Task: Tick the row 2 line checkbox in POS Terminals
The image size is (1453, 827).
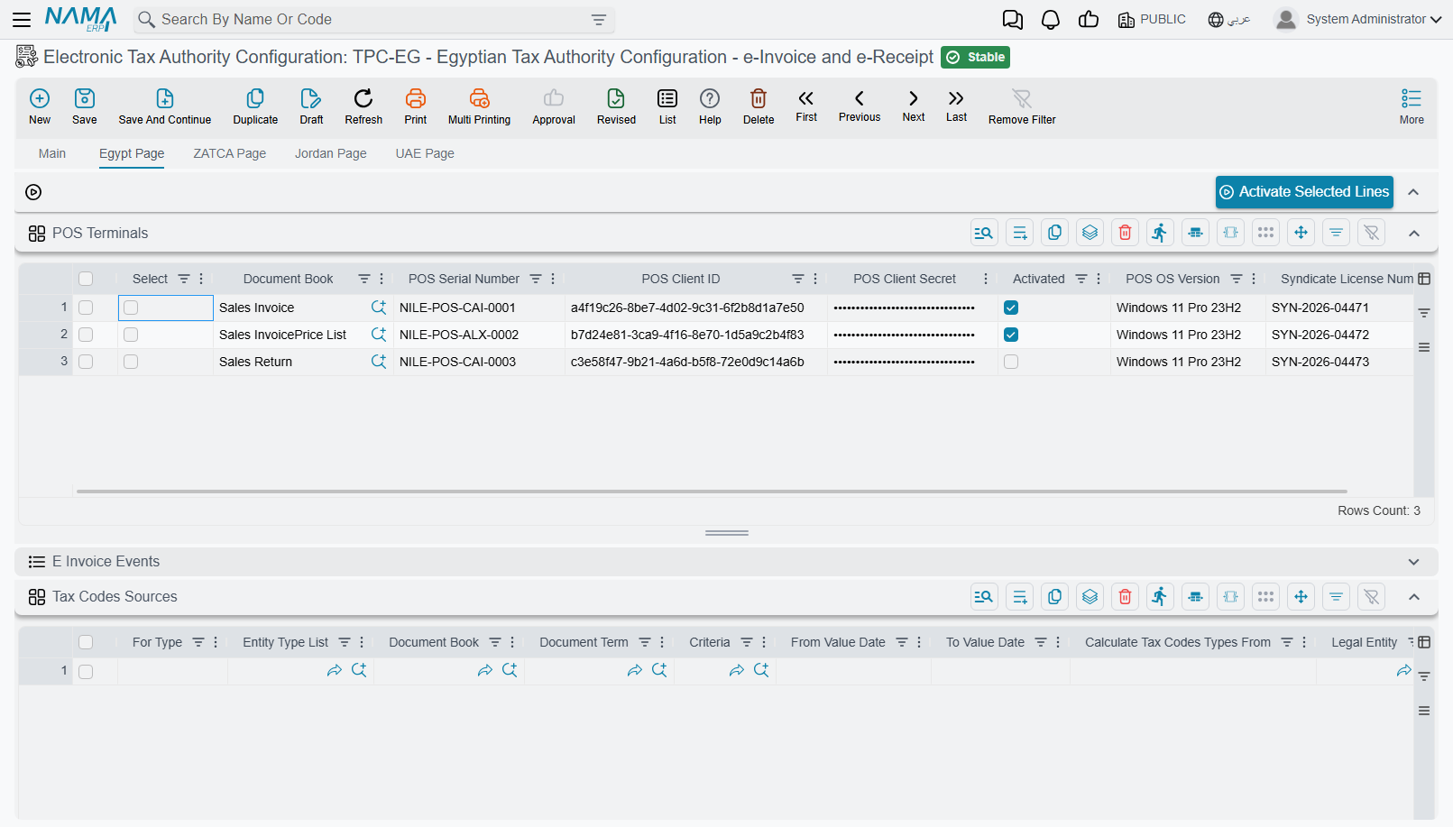Action: pos(86,335)
